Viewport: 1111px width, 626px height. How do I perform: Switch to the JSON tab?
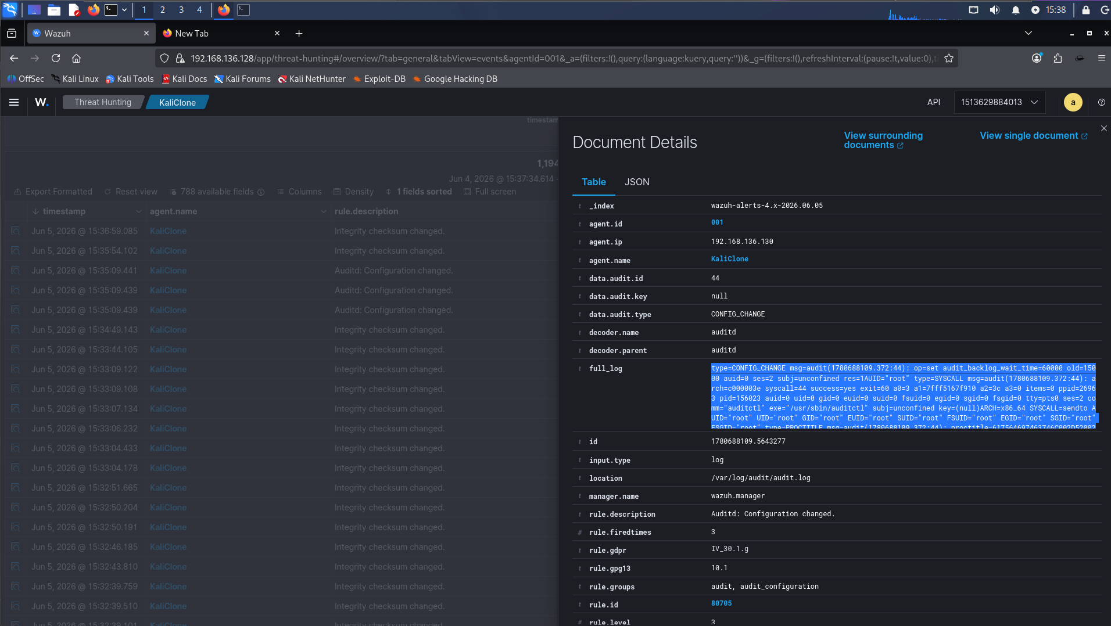click(x=637, y=182)
